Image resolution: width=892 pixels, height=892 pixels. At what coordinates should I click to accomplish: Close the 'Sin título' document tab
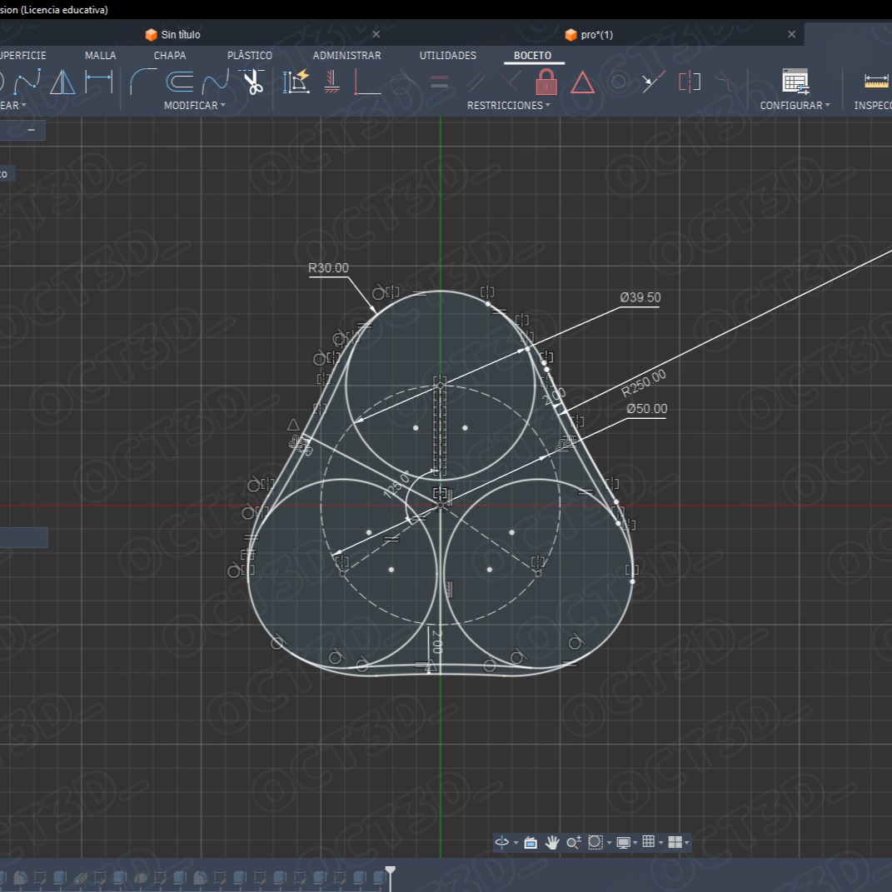point(376,34)
